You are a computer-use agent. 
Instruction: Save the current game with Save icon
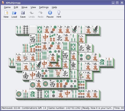(23, 14)
